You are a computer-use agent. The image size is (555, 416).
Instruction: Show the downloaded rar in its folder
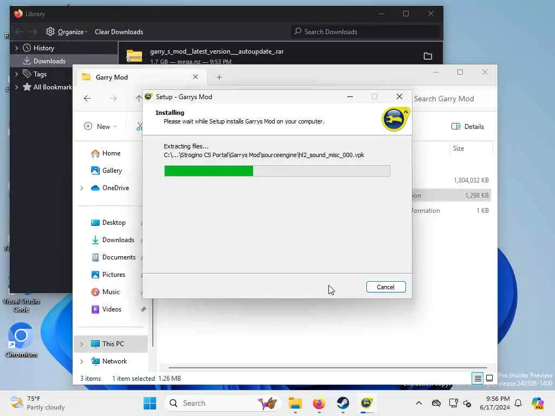(428, 56)
